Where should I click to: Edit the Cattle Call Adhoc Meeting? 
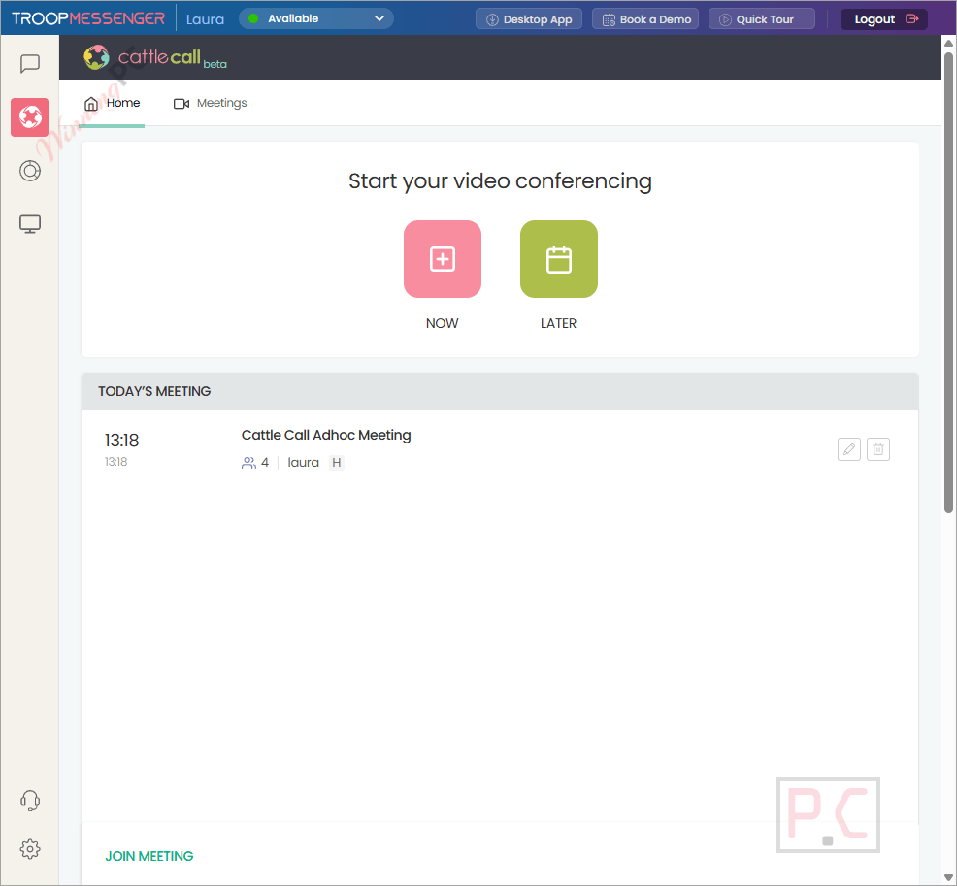849,449
